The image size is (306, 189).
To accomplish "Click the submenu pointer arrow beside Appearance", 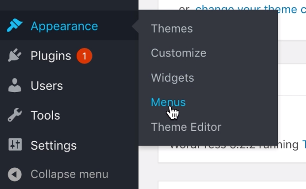I will click(x=135, y=26).
